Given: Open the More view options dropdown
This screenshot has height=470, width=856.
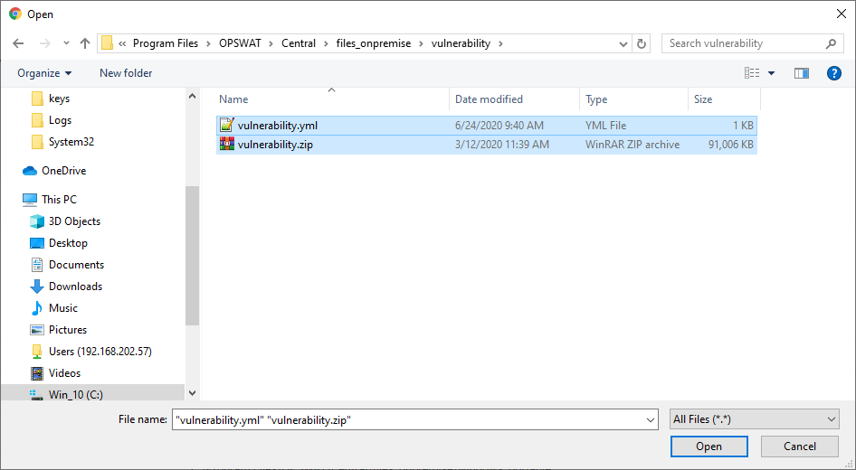Looking at the screenshot, I should coord(771,73).
